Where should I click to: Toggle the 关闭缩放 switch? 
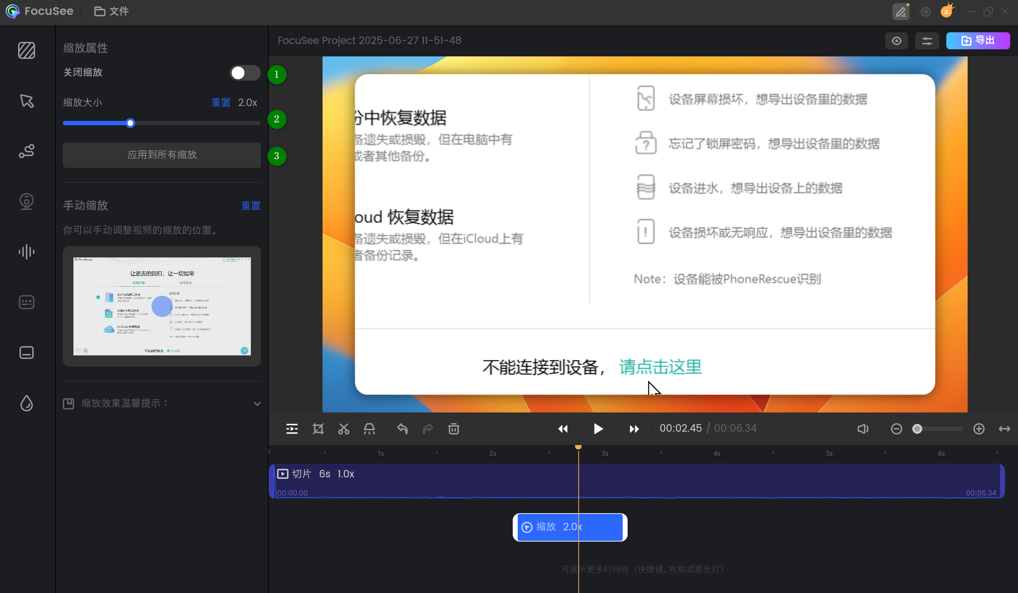[x=245, y=73]
